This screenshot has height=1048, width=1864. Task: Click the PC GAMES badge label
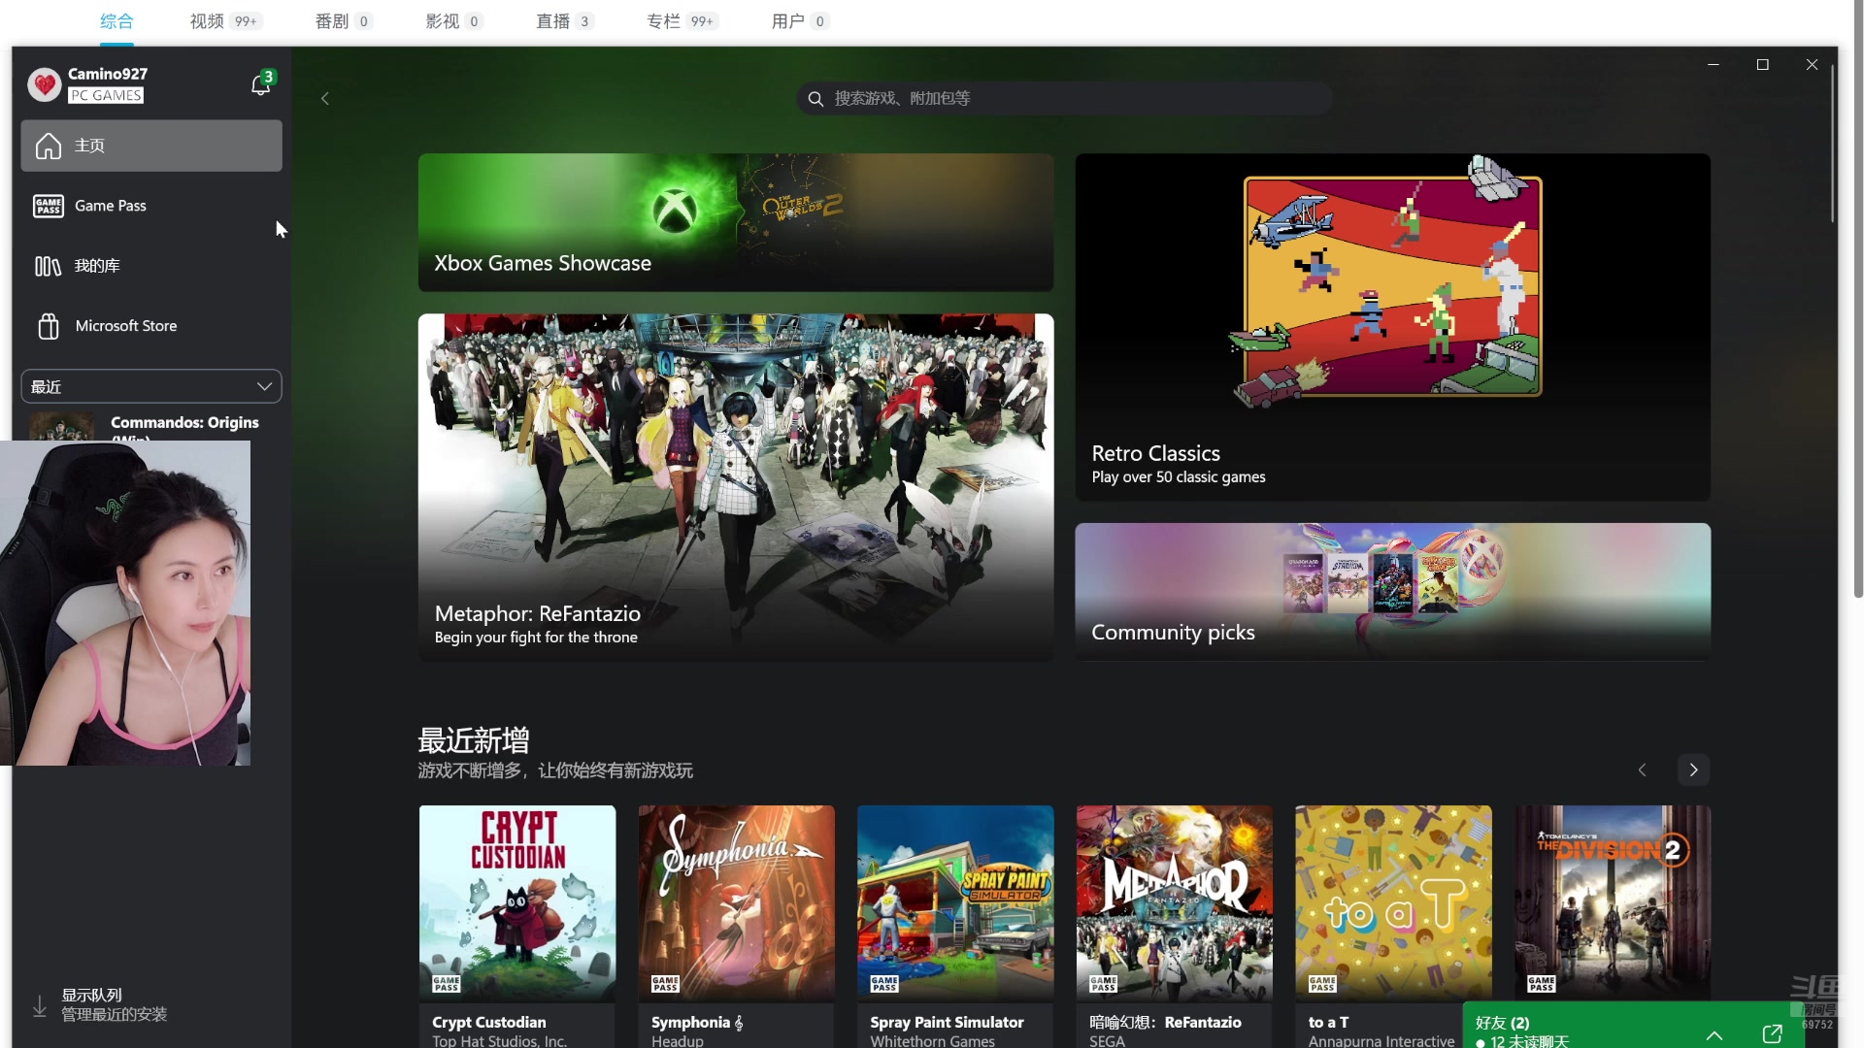click(x=106, y=95)
